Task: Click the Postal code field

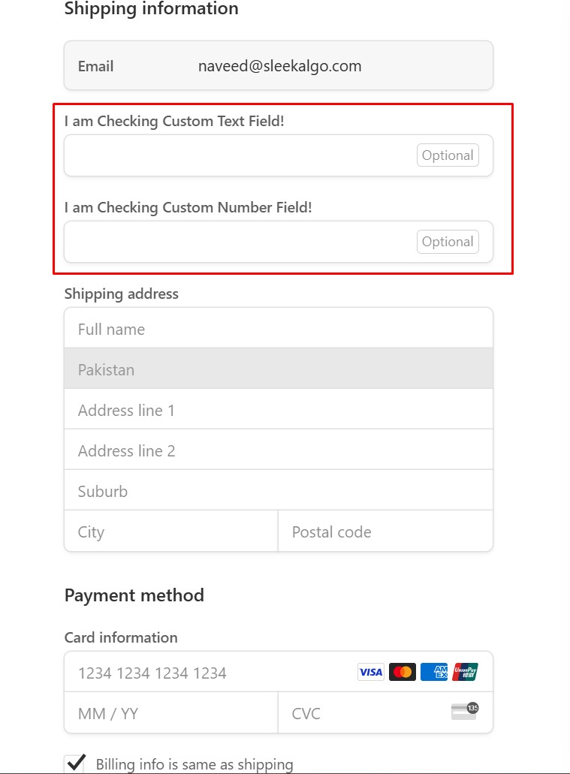Action: coord(385,532)
